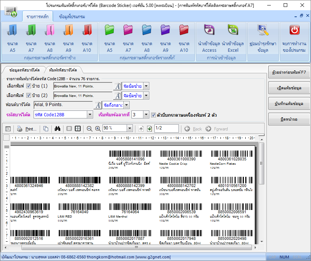This screenshot has height=261, width=311.
Task: Open the 90 % zoom level dropdown
Action: (x=130, y=128)
